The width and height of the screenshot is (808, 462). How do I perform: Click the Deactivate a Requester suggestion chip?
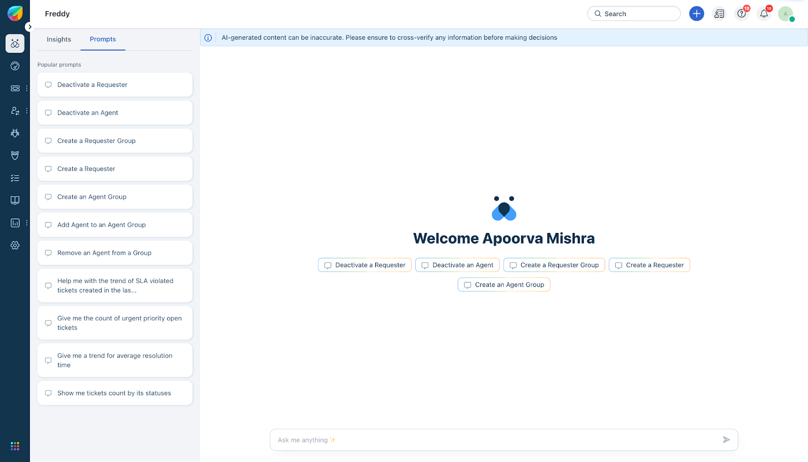click(365, 265)
